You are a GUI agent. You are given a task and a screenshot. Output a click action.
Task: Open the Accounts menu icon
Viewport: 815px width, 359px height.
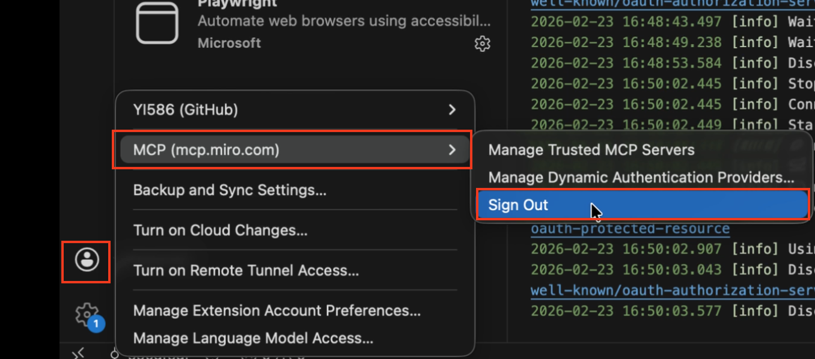tap(85, 262)
